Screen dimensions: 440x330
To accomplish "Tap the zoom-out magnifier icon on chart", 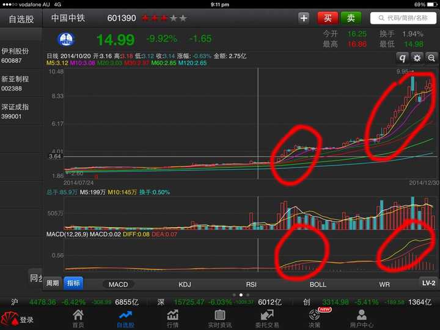I will (431, 58).
